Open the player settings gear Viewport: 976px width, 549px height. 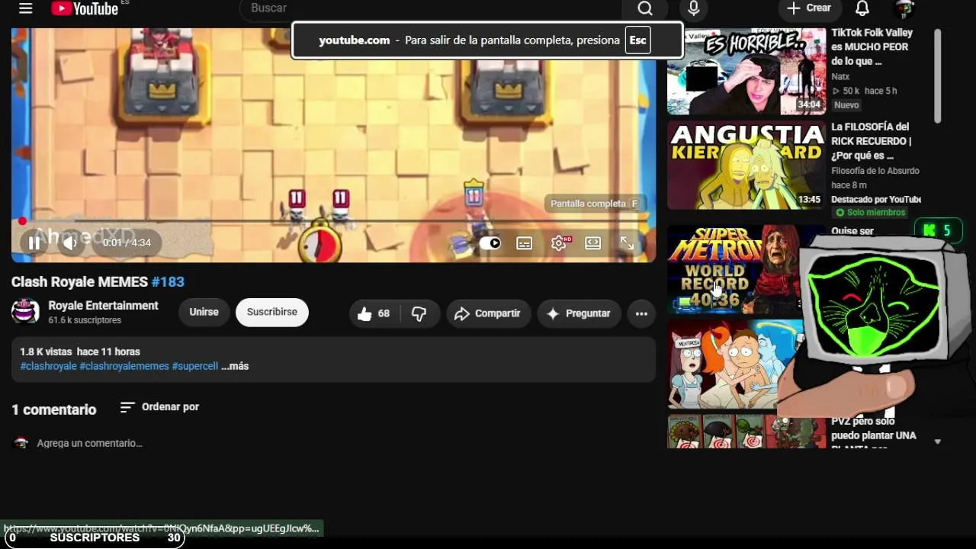559,243
